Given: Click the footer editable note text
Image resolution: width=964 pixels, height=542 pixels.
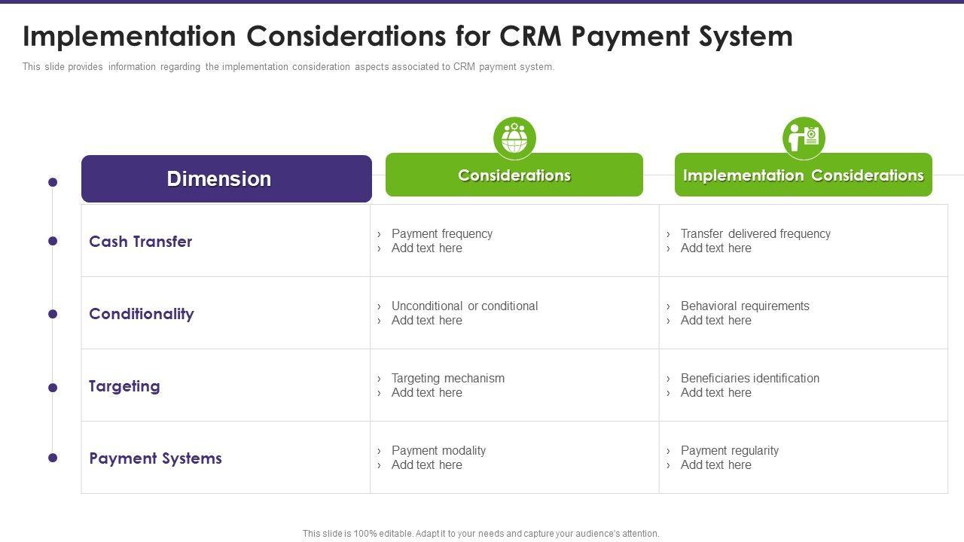Looking at the screenshot, I should click(x=481, y=534).
